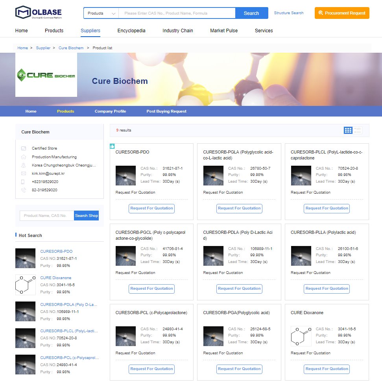Request quotation button for CURESORB-PLLA
The image size is (382, 385).
327,289
